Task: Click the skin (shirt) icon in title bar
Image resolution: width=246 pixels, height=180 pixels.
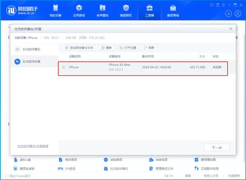Action: 212,5
